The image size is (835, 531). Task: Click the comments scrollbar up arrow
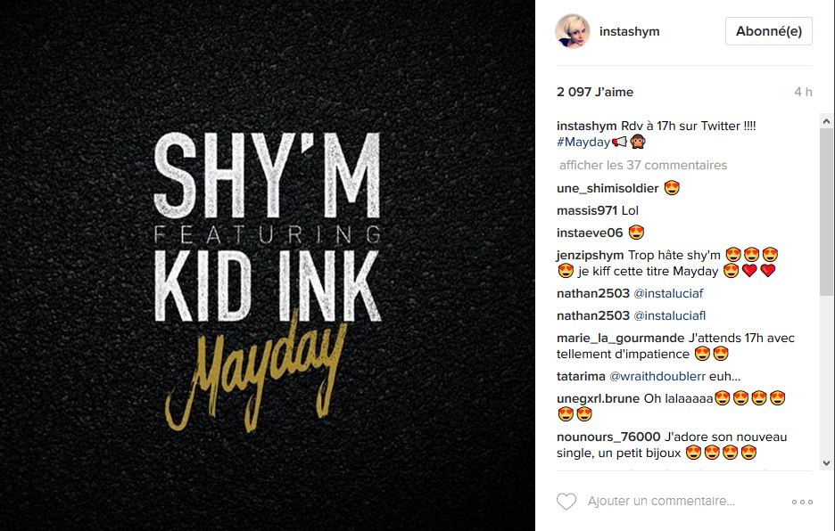point(826,121)
